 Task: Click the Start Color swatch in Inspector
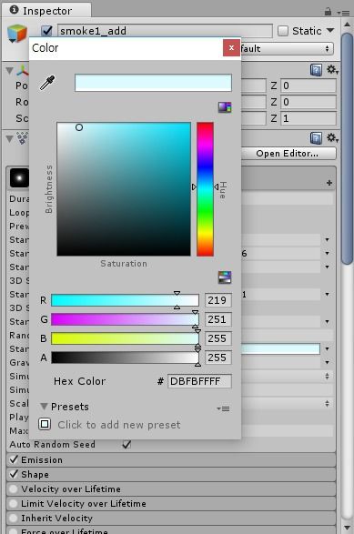point(280,348)
